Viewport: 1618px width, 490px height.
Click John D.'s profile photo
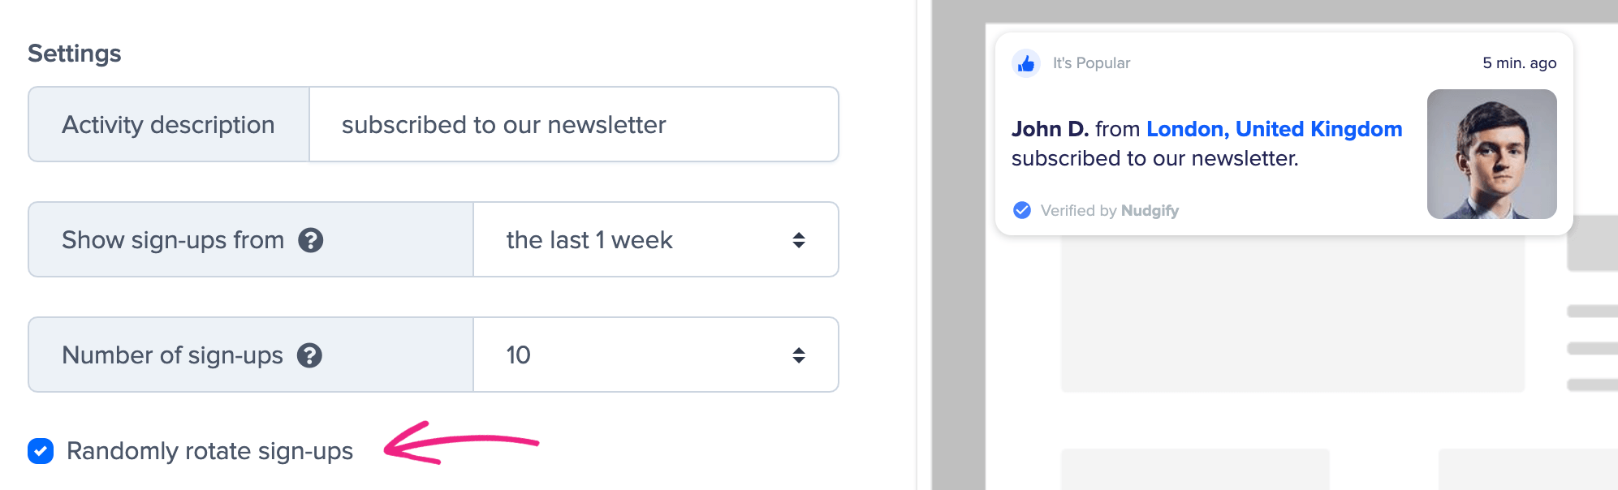point(1491,154)
